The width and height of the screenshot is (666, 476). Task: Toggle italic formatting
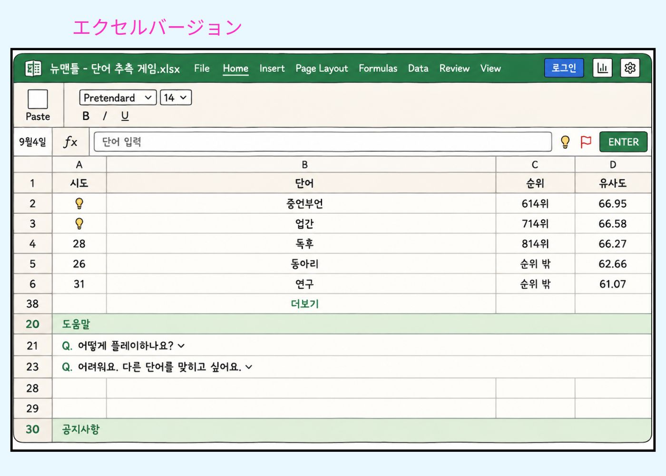tap(105, 116)
